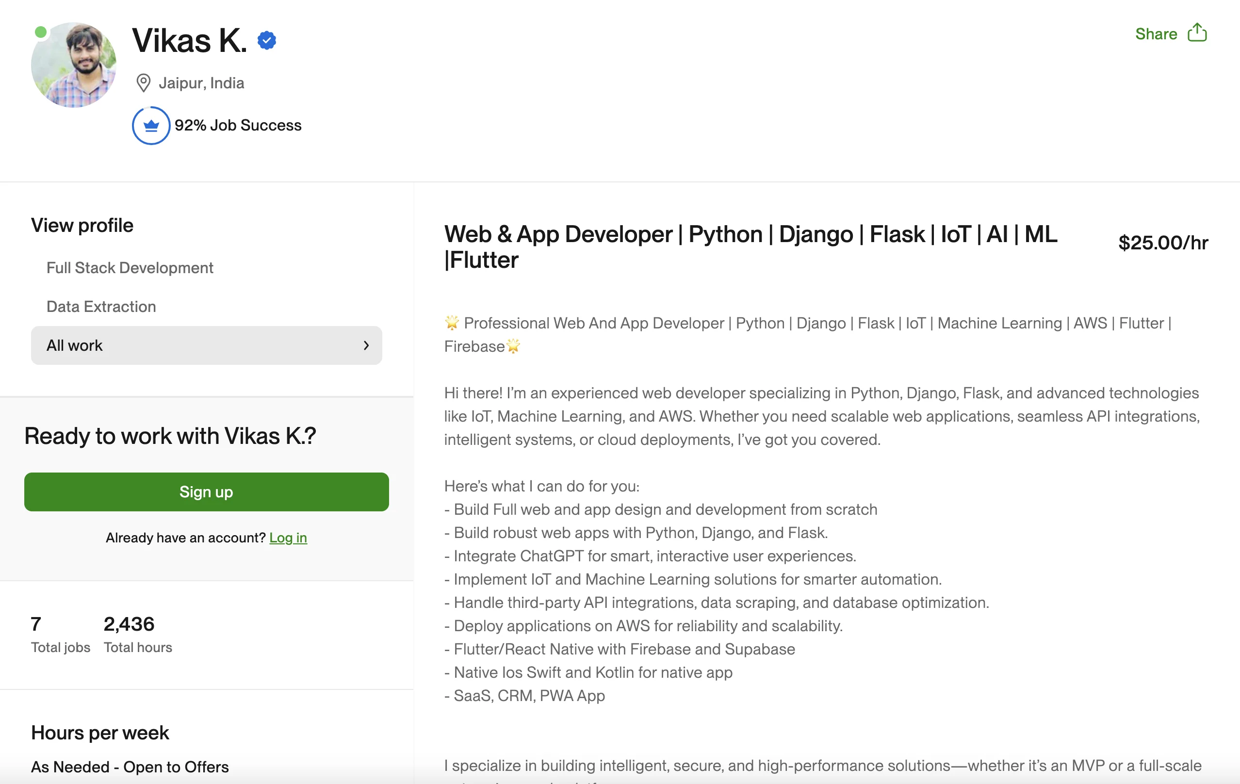Click the share upload icon

point(1197,33)
